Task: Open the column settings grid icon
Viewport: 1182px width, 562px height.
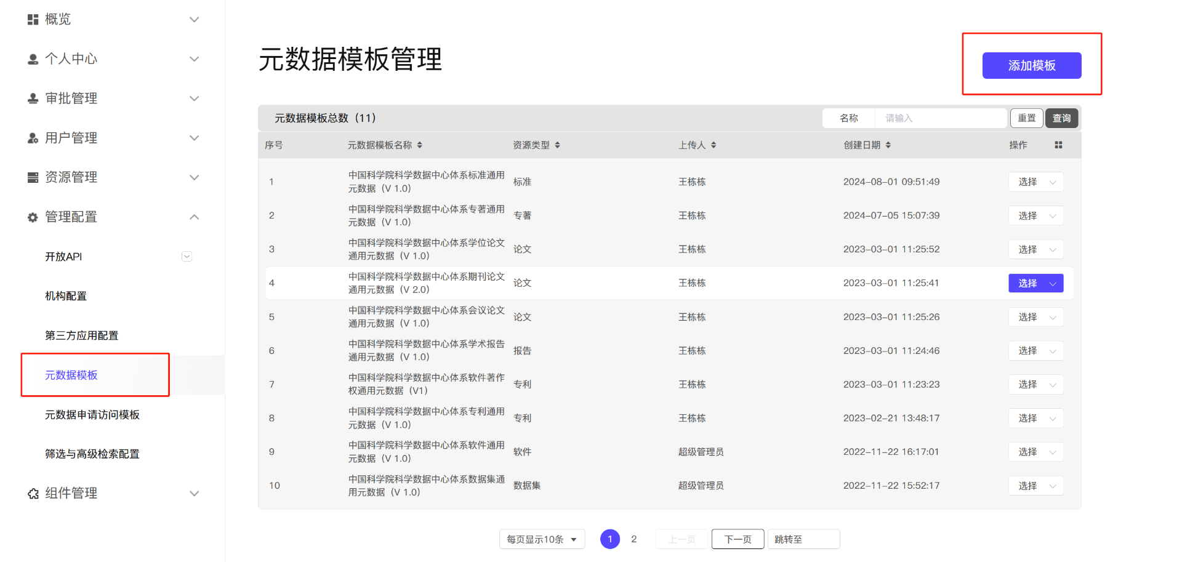Action: point(1058,145)
